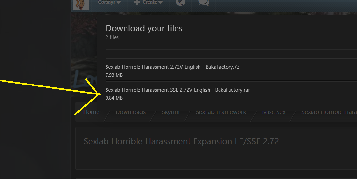
Task: Click the user avatar thumbnail
Action: coord(81,5)
